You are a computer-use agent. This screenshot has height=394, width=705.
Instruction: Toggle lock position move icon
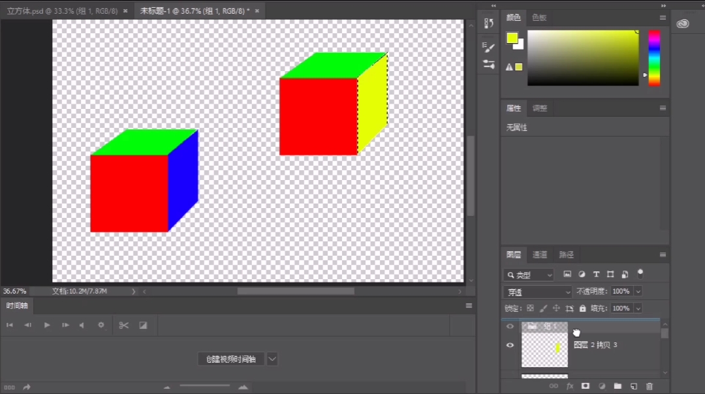pyautogui.click(x=556, y=308)
